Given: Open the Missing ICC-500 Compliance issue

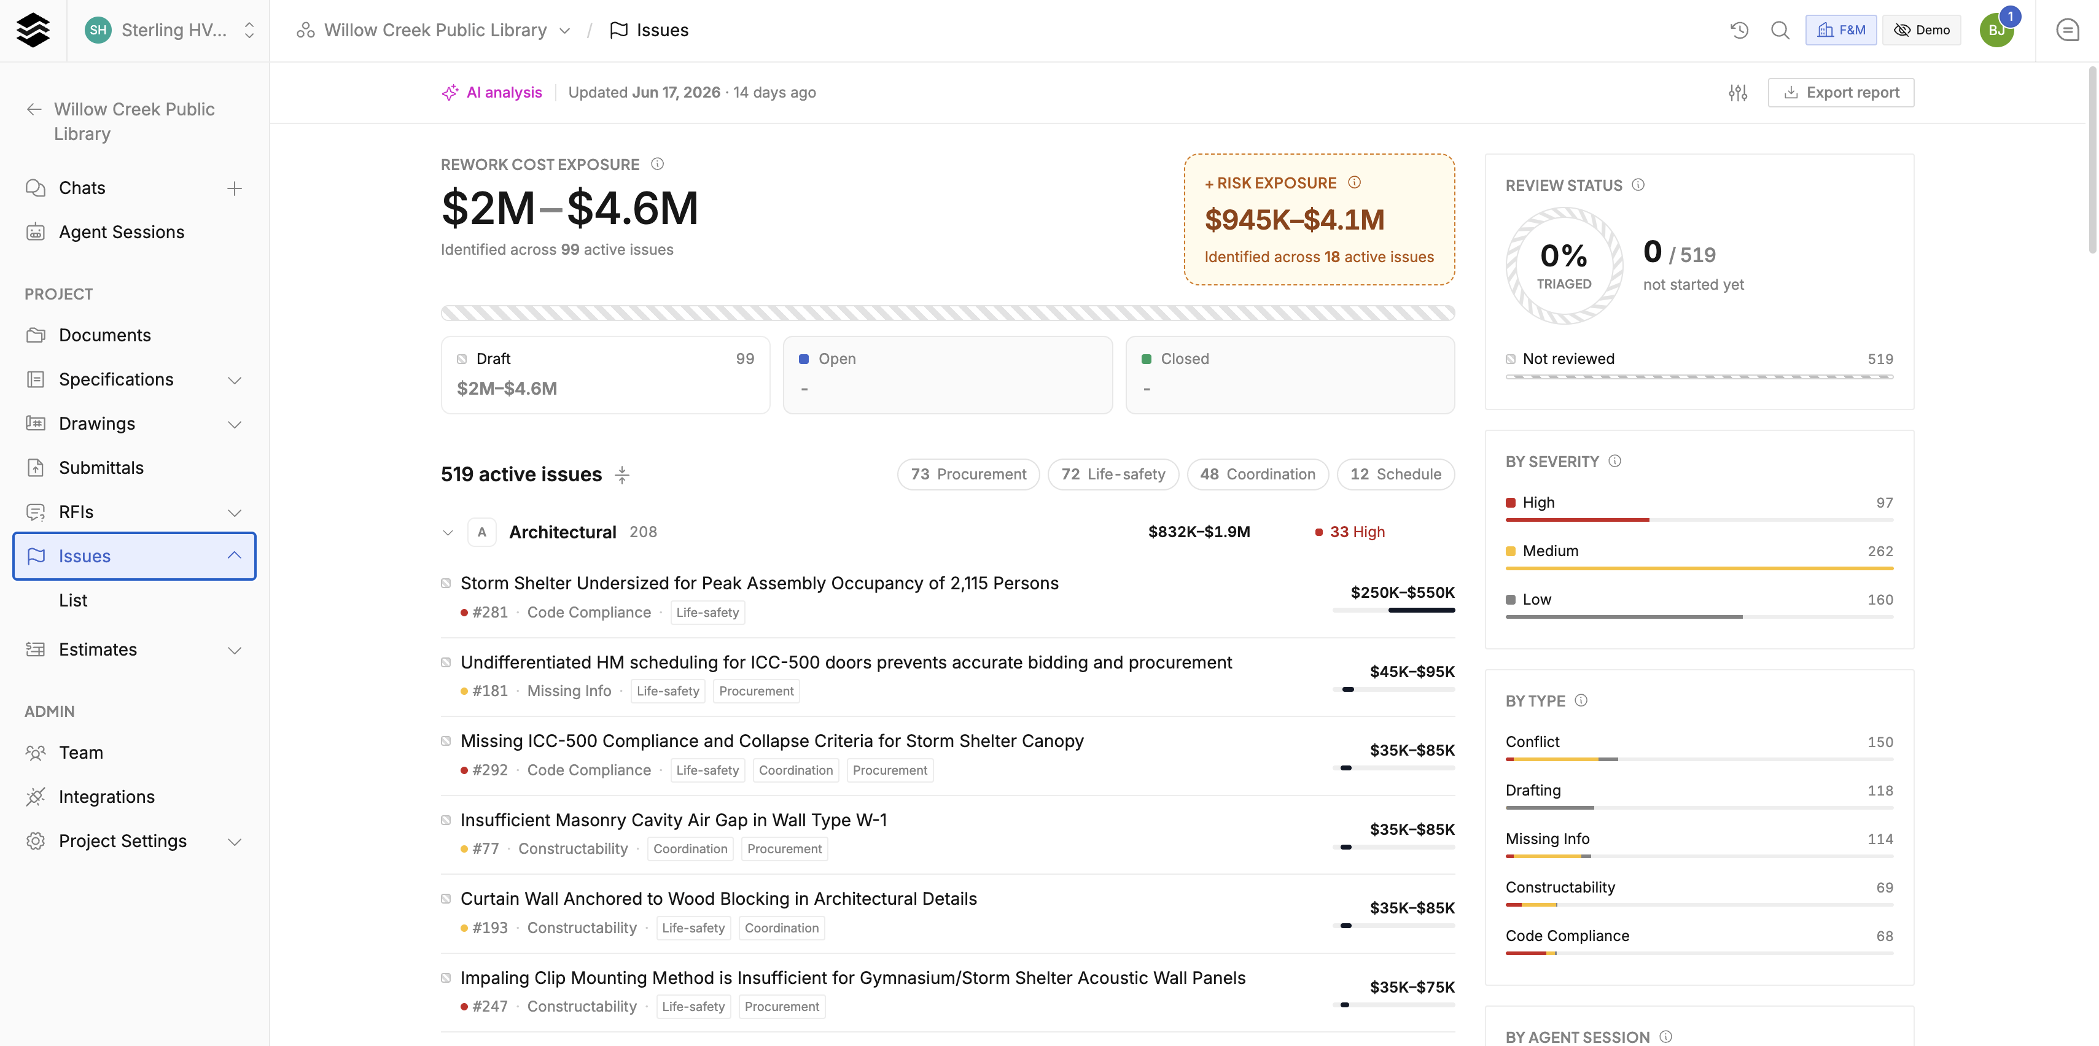Looking at the screenshot, I should click(x=773, y=740).
